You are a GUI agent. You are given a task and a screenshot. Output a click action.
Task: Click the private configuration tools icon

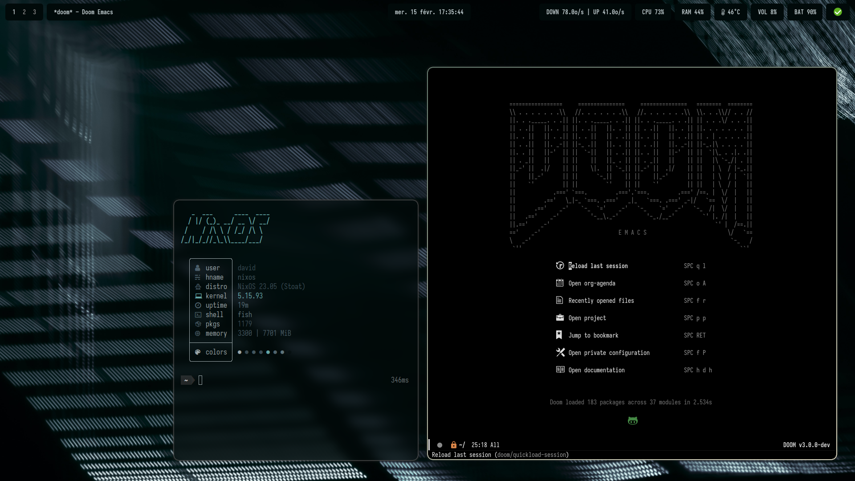pos(560,352)
